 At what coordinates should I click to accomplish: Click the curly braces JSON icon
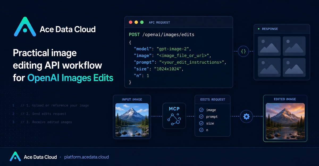tap(243, 51)
